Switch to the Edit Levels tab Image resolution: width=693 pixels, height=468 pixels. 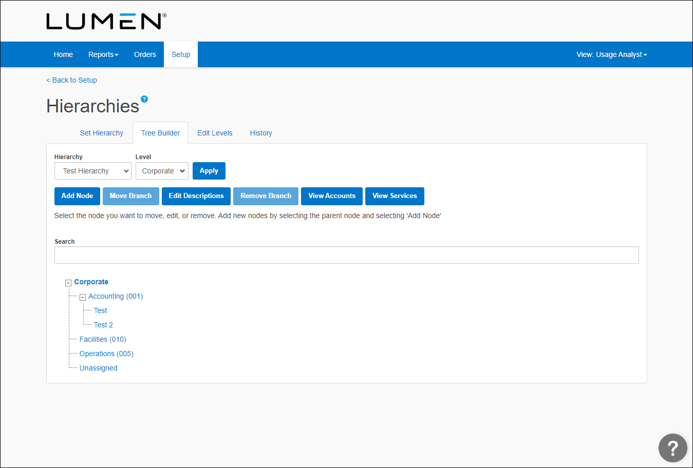pyautogui.click(x=215, y=133)
